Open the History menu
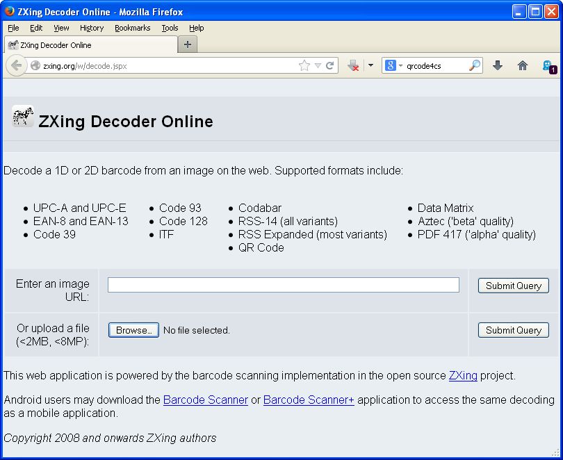 pos(92,28)
